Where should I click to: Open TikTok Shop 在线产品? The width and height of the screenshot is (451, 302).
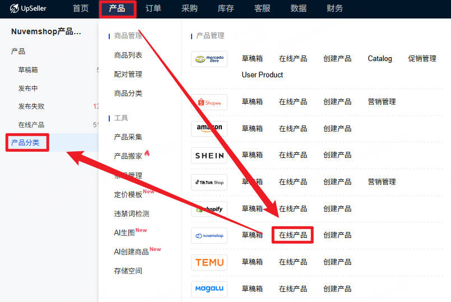293,182
